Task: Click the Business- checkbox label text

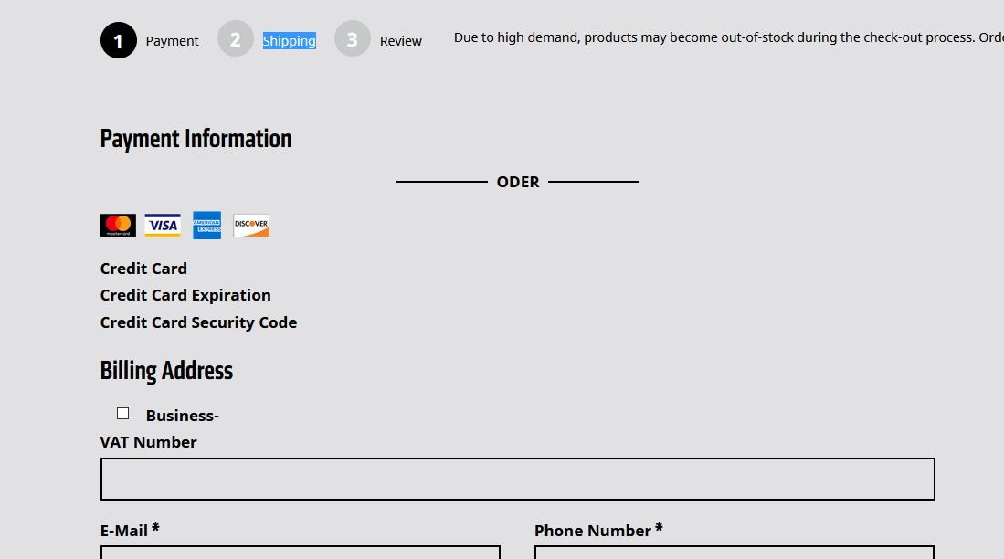Action: (182, 416)
